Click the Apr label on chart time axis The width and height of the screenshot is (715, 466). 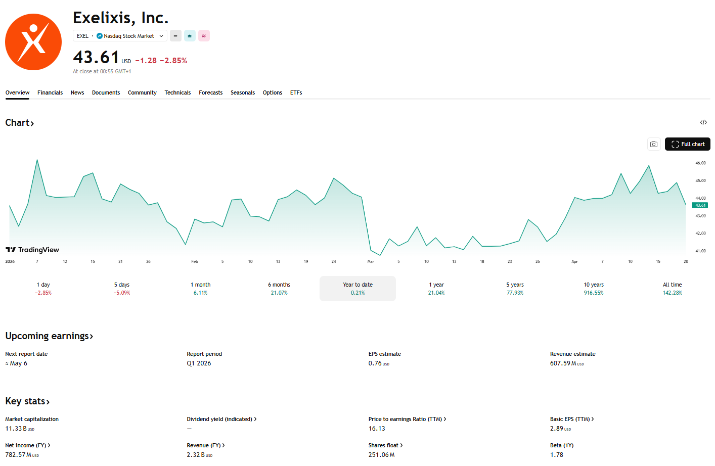[574, 261]
